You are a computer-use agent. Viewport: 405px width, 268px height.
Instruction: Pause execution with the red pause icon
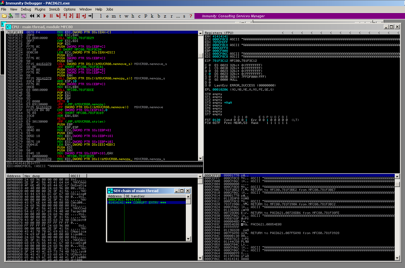[x=51, y=16]
